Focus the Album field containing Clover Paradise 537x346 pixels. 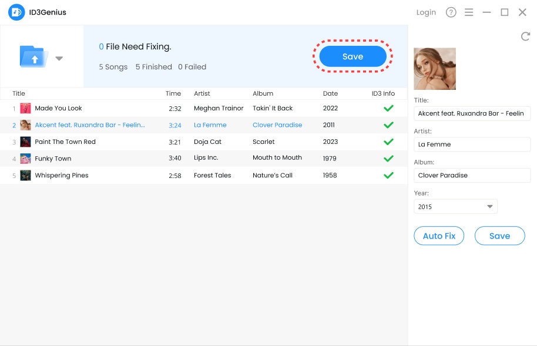472,175
